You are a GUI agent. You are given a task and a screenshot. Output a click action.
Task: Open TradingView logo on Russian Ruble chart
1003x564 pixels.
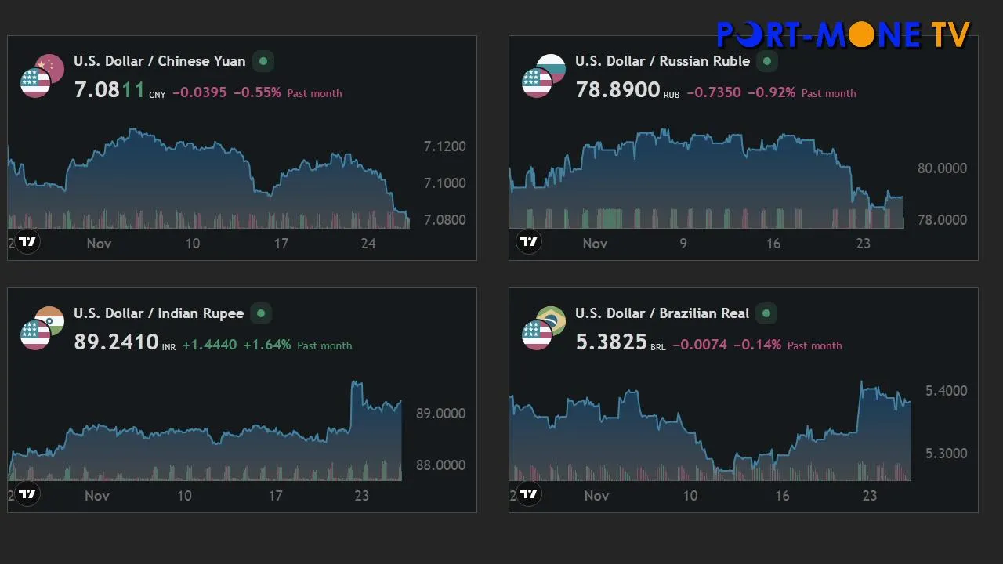point(529,241)
